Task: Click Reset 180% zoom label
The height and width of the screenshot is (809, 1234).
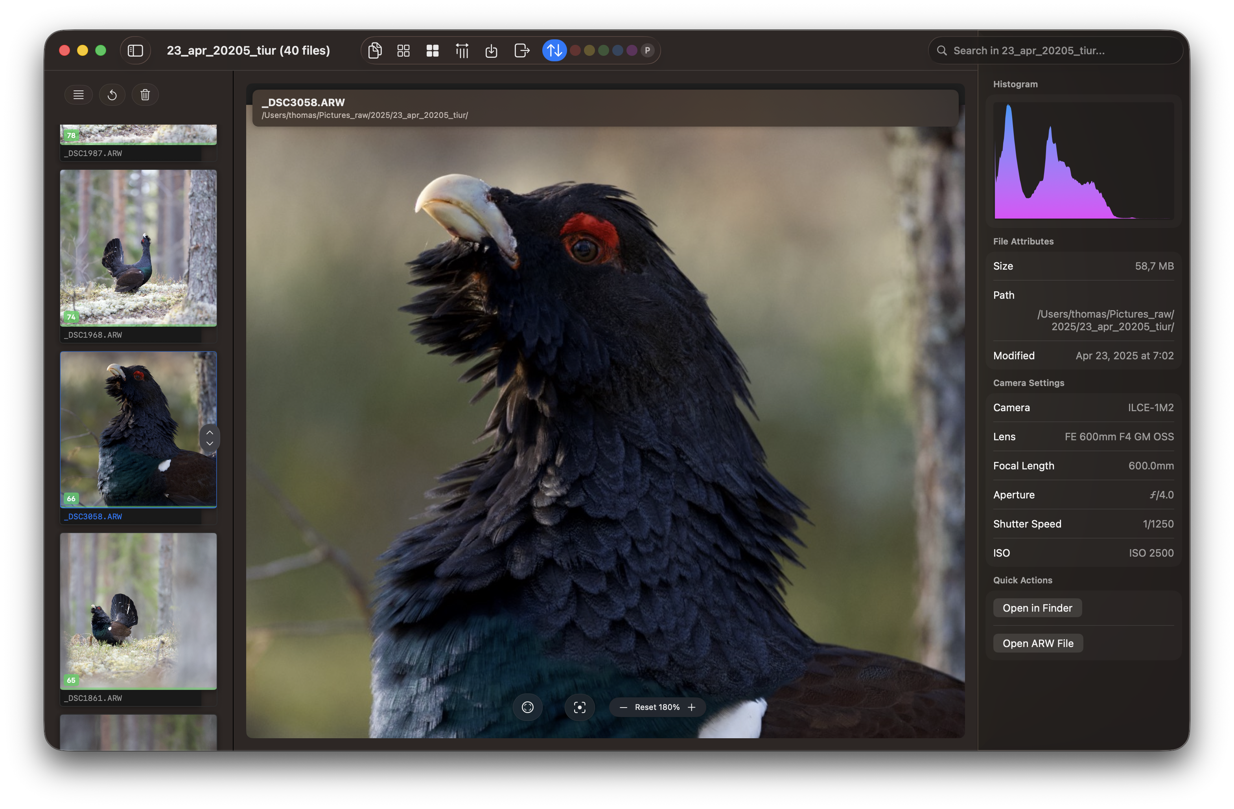Action: [658, 708]
